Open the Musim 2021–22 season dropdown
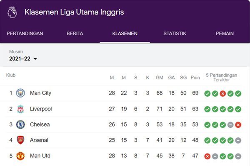250x166 pixels. (x=23, y=59)
